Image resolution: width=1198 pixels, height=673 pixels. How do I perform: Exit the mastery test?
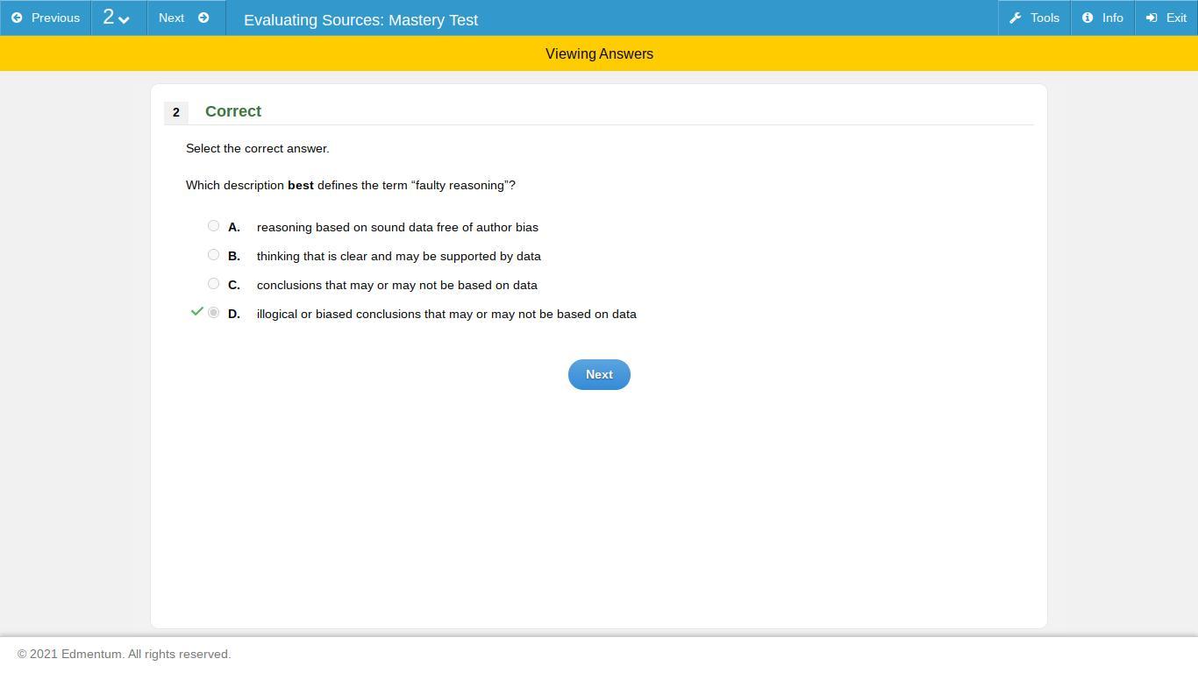click(1166, 18)
